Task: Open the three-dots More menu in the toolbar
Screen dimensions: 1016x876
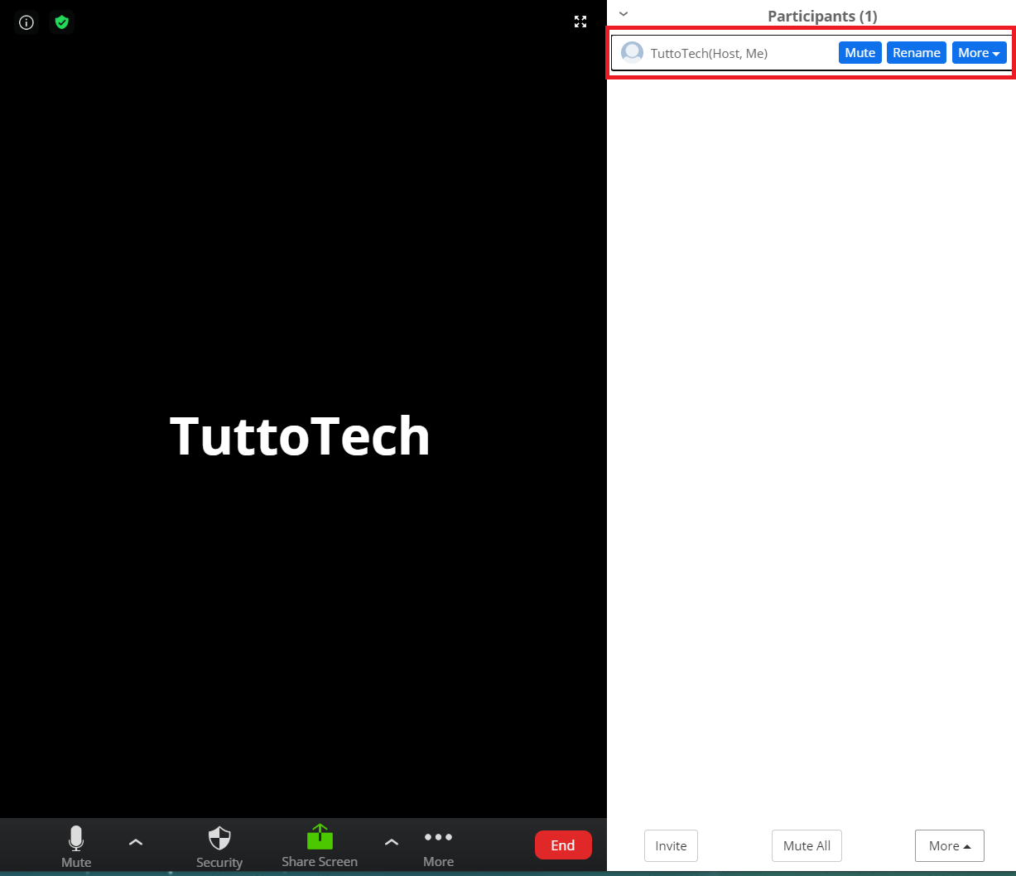Action: pyautogui.click(x=438, y=838)
